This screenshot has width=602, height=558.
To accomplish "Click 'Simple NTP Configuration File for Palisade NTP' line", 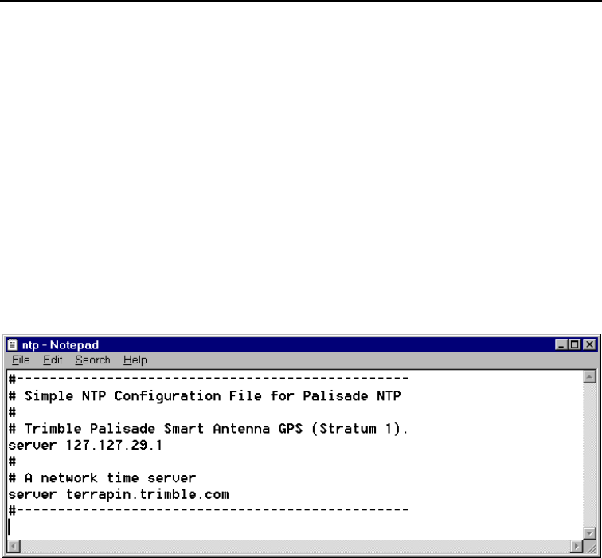I will tap(205, 396).
